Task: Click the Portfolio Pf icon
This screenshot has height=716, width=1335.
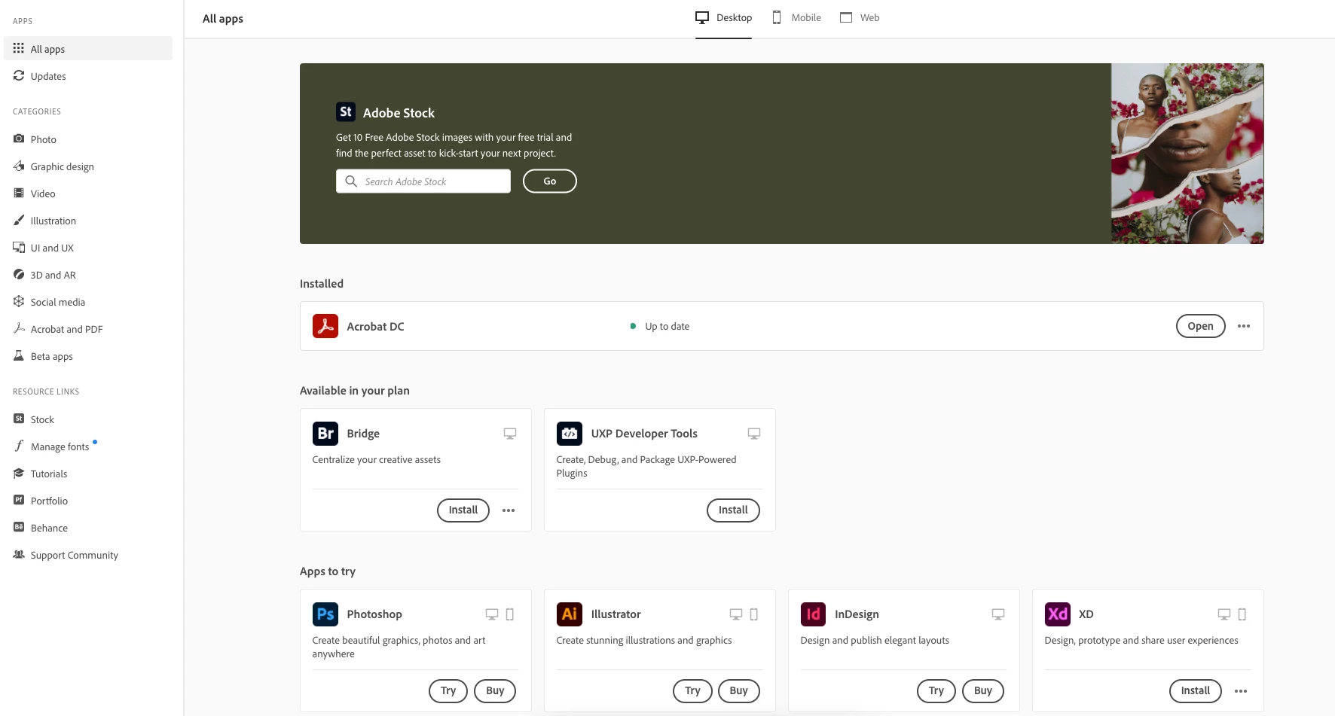Action: point(19,500)
